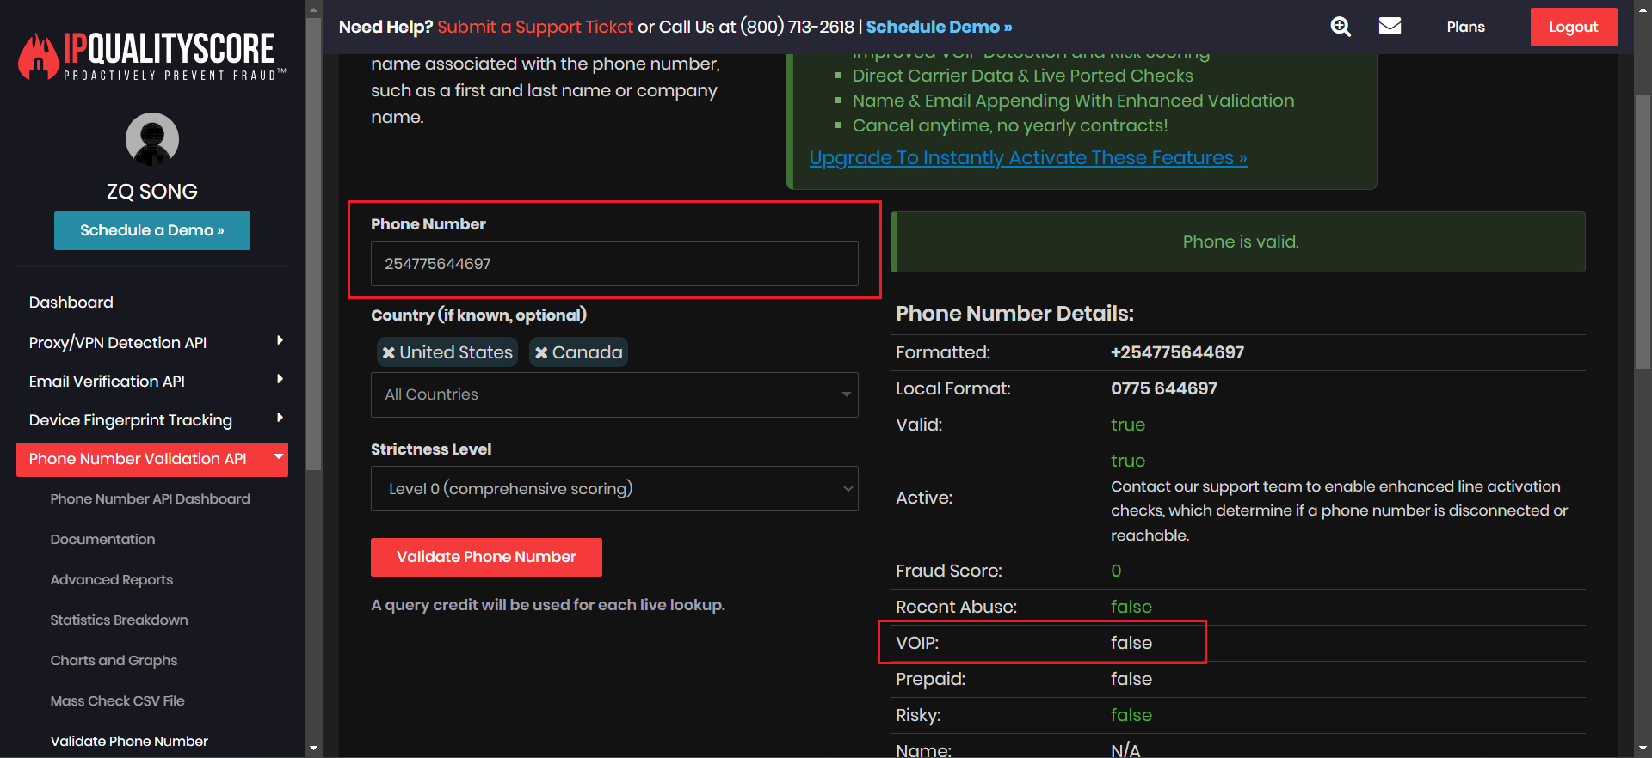Image resolution: width=1652 pixels, height=758 pixels.
Task: Click the red Validate Phone Number button
Action: (x=486, y=558)
